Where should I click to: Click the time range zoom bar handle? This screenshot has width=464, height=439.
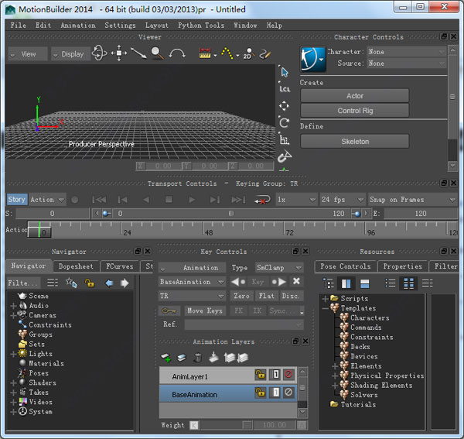tap(231, 213)
